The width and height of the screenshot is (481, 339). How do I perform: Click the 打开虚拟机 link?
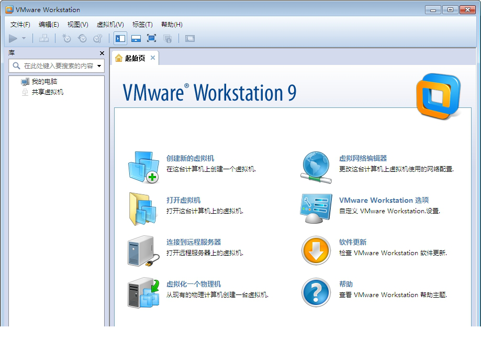(183, 200)
